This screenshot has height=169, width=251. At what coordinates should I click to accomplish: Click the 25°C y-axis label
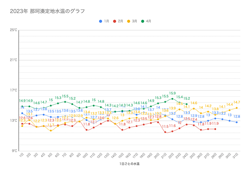(14, 30)
